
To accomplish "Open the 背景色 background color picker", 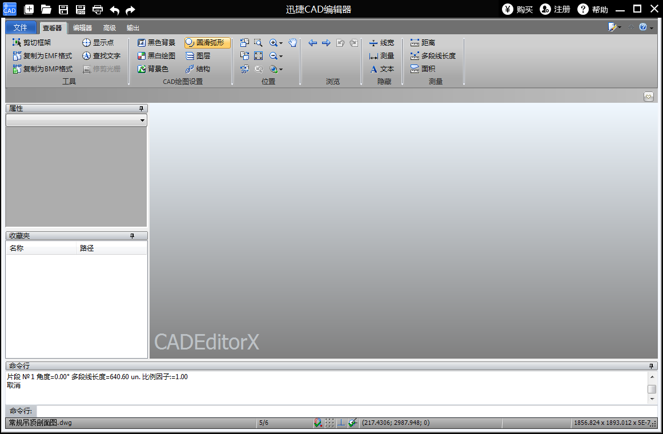I will [153, 69].
